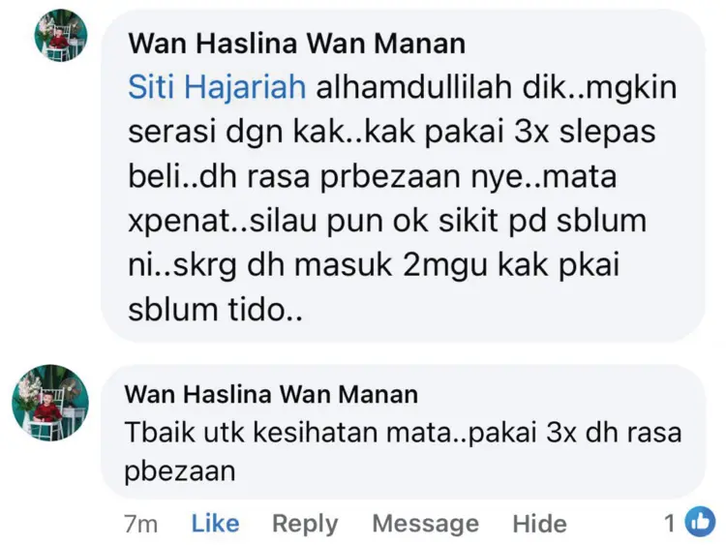View the reaction count of 1

click(670, 524)
